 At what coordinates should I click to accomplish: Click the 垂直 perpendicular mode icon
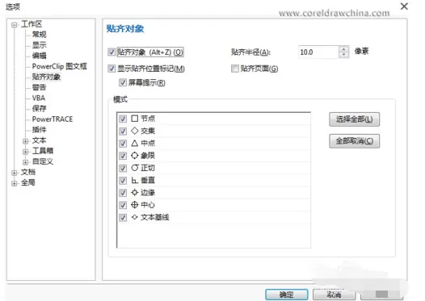(134, 180)
